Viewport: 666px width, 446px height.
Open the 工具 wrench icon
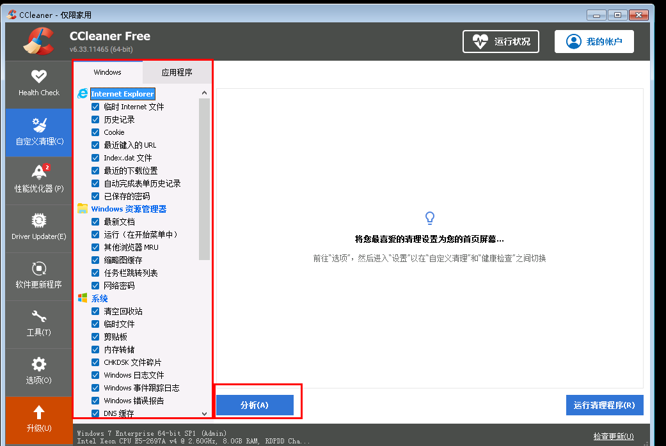pyautogui.click(x=38, y=316)
